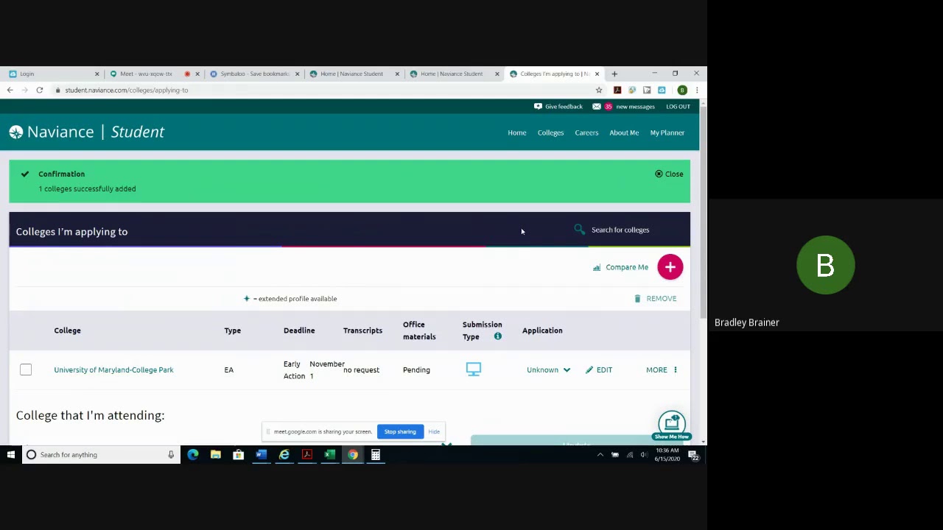943x530 pixels.
Task: Open Adobe Acrobat from taskbar
Action: pyautogui.click(x=307, y=455)
